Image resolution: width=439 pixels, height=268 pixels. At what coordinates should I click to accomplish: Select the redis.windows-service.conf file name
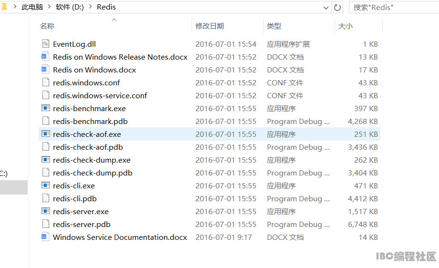[100, 95]
